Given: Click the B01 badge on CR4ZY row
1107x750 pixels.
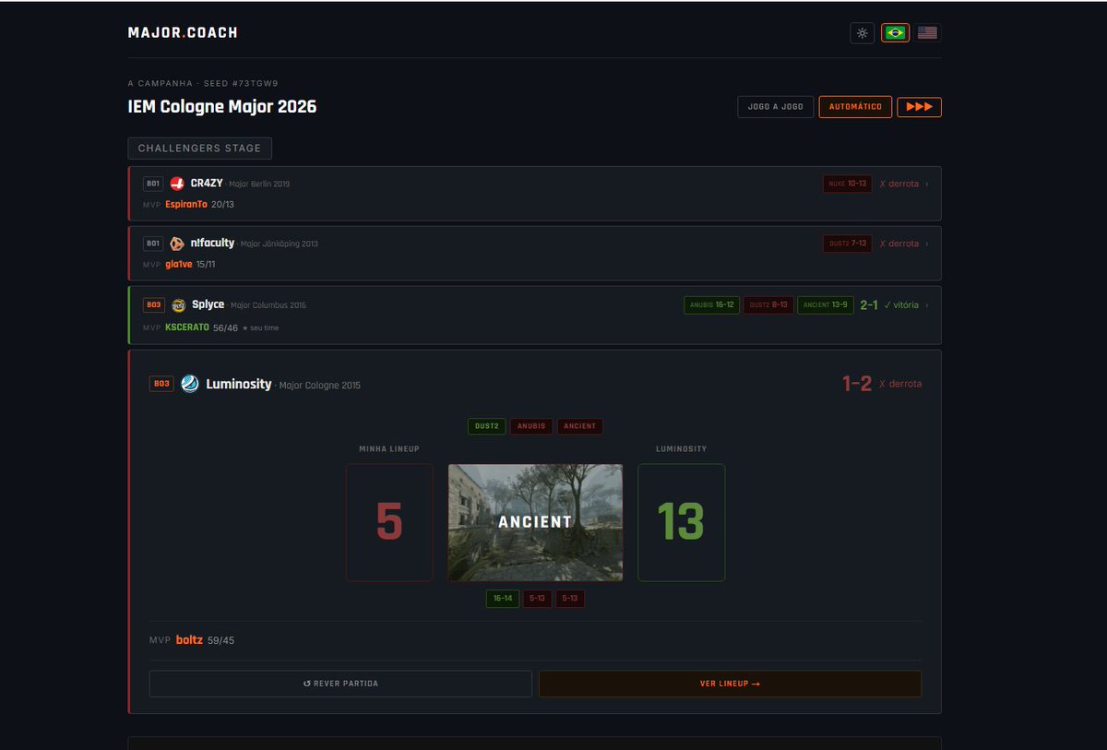Looking at the screenshot, I should click(x=153, y=184).
